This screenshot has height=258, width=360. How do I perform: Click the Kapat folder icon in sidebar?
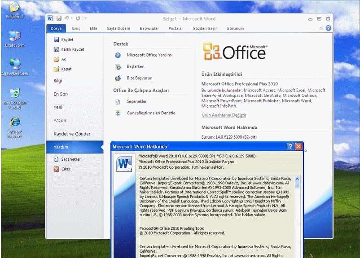[56, 69]
